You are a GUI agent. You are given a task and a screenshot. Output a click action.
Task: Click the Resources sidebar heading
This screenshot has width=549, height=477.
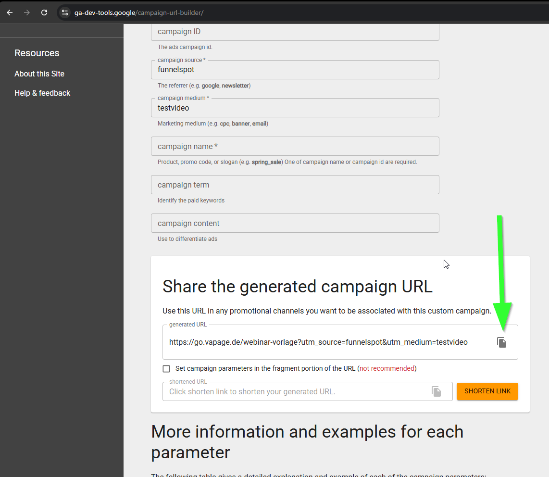[x=37, y=53]
